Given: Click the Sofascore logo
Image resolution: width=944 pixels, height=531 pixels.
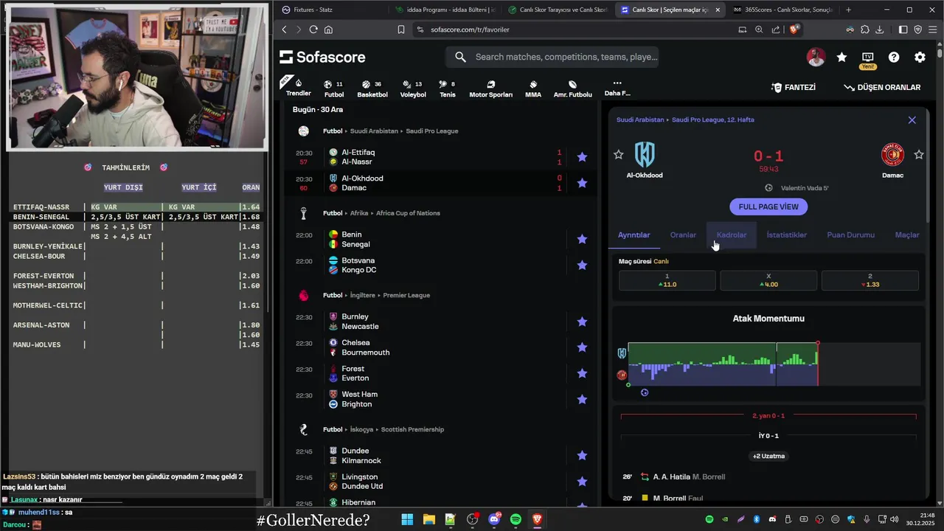Looking at the screenshot, I should 323,57.
